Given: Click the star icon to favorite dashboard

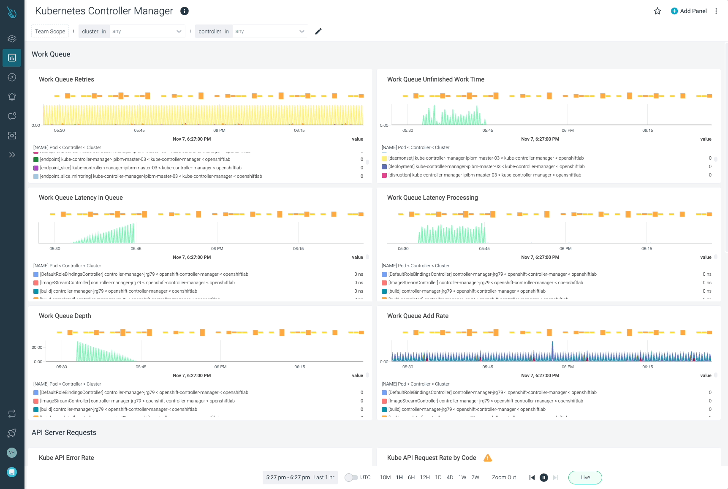Looking at the screenshot, I should click(657, 11).
